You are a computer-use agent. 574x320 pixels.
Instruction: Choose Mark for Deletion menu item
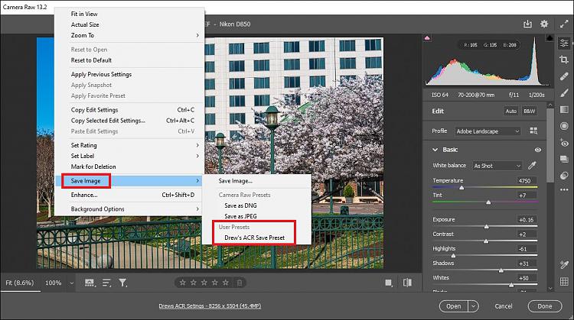(129, 166)
